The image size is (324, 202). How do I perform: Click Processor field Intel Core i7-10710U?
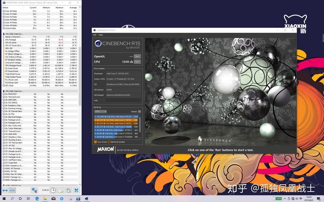coord(124,74)
